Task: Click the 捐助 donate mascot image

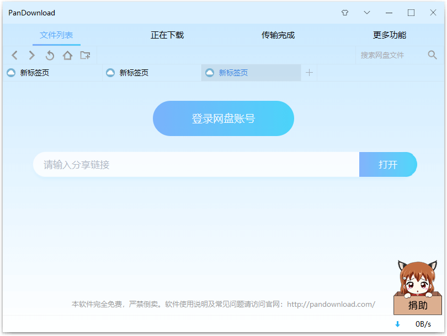Action: coord(417,288)
